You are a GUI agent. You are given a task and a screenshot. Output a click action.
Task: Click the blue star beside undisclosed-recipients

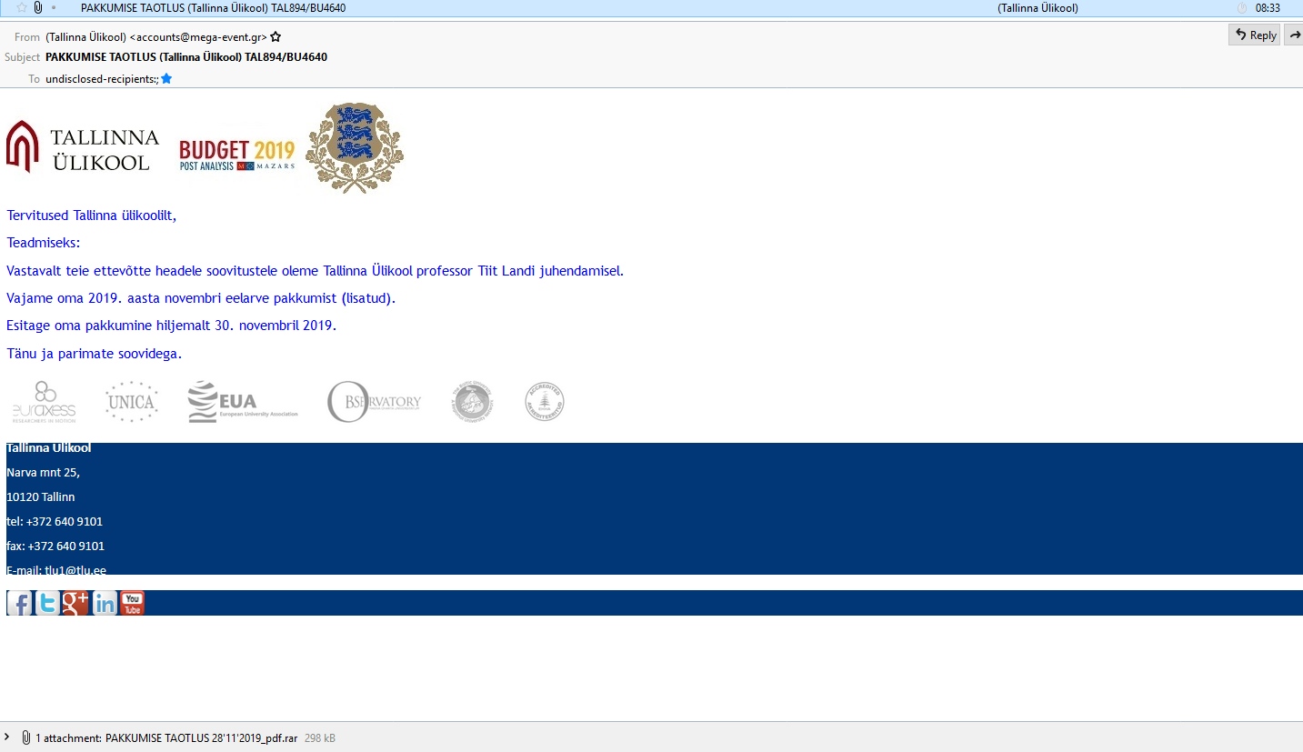pos(166,79)
